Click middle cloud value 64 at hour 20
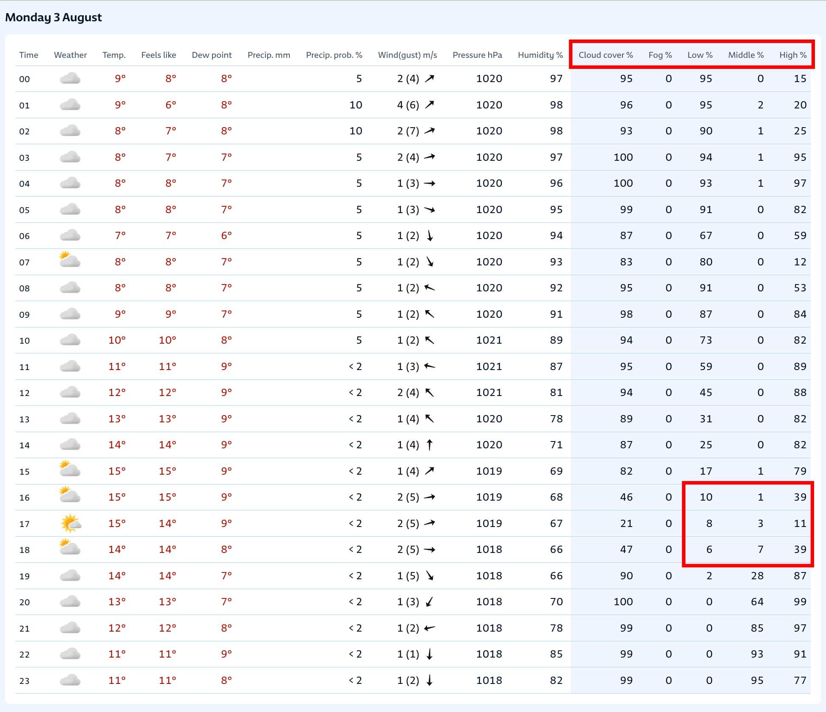The height and width of the screenshot is (712, 826). 757,602
